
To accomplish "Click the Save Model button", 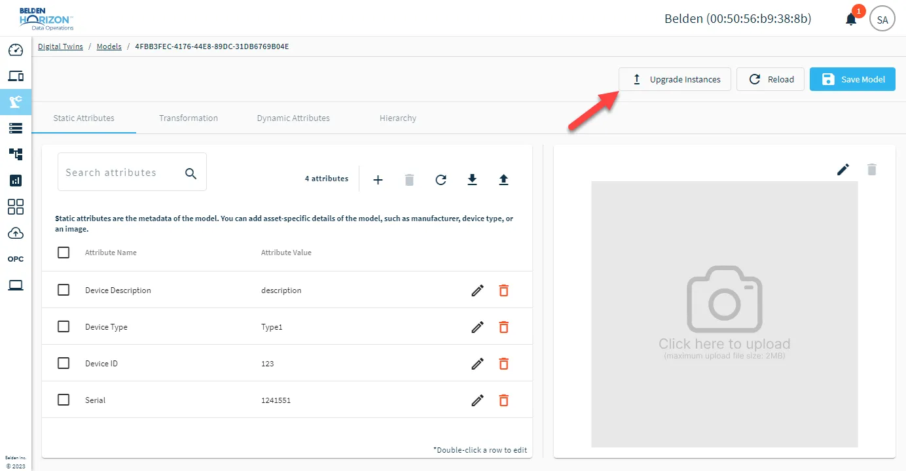I will [852, 79].
